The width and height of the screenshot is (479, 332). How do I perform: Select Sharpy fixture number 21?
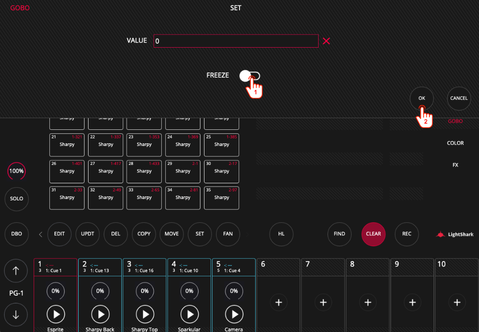click(67, 145)
